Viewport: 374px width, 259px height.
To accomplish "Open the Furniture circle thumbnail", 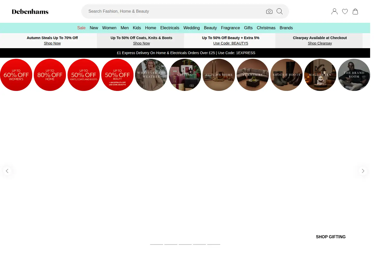I will [253, 75].
